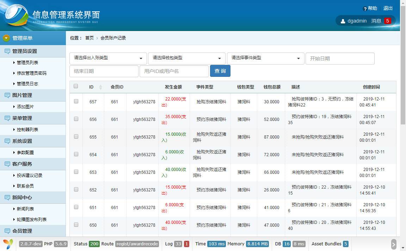This screenshot has height=251, width=406.
Task: Click the 退出 logout link
Action: pyautogui.click(x=388, y=8)
